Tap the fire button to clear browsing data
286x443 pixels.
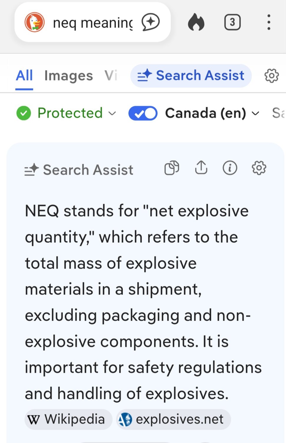point(196,22)
